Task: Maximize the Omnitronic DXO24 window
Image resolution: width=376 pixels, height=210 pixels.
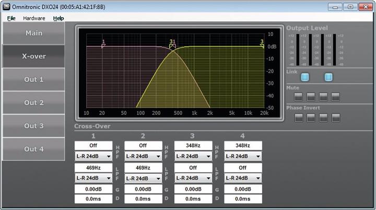Action: click(x=350, y=7)
